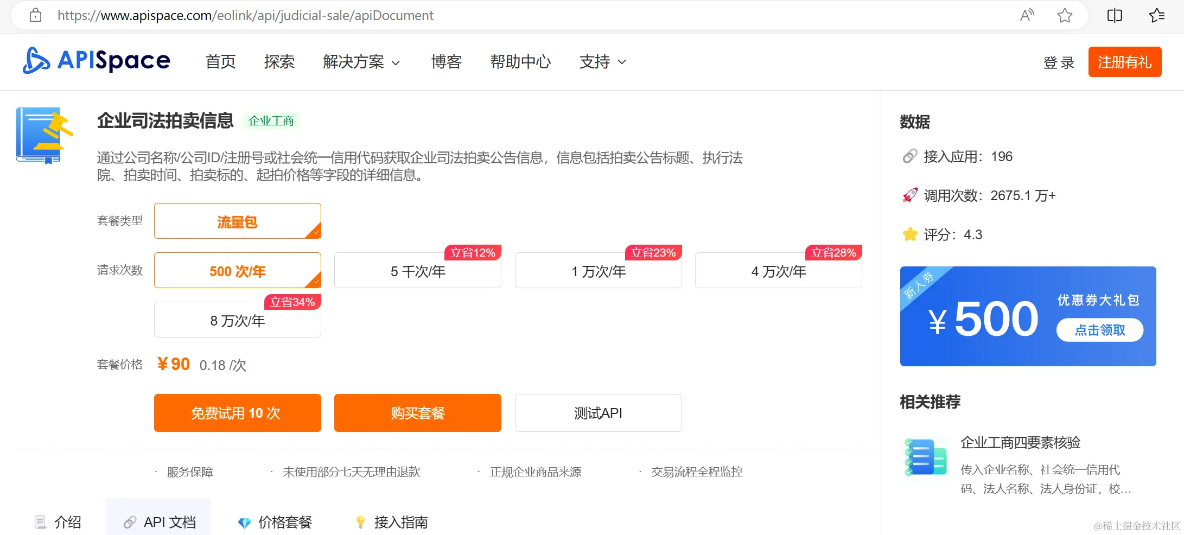
Task: Select the 500 次/年 request option
Action: 238,270
